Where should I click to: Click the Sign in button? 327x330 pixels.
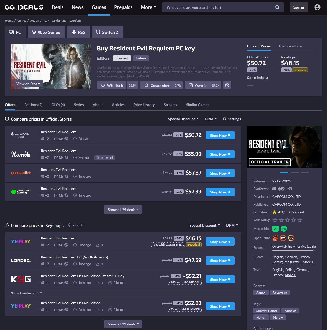pos(299,7)
